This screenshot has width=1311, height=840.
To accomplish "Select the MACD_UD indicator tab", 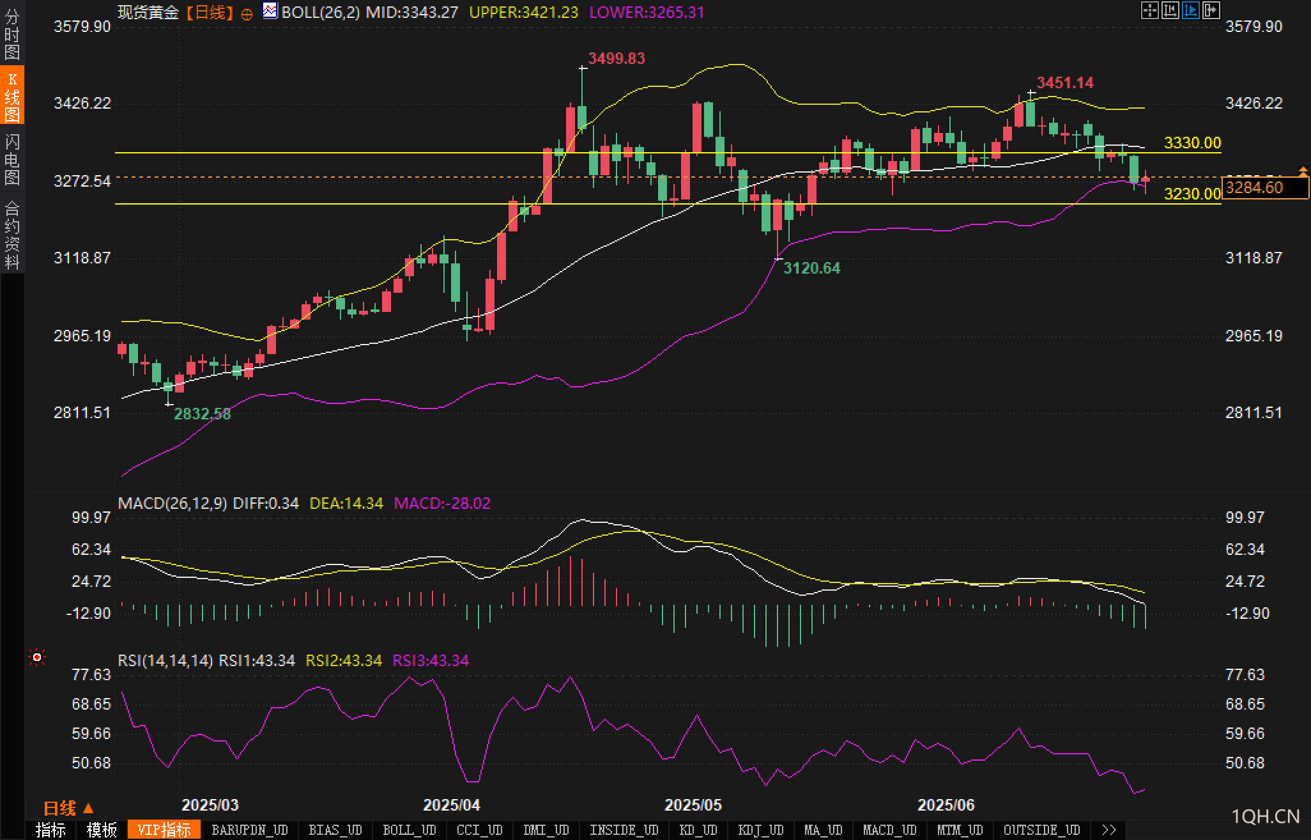I will coord(889,830).
